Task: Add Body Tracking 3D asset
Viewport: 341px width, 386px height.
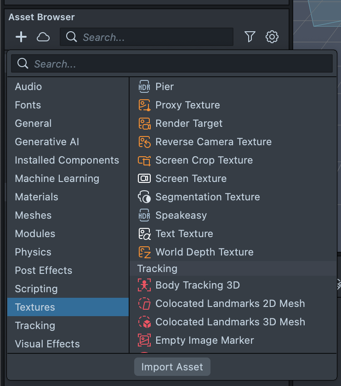Action: tap(198, 285)
